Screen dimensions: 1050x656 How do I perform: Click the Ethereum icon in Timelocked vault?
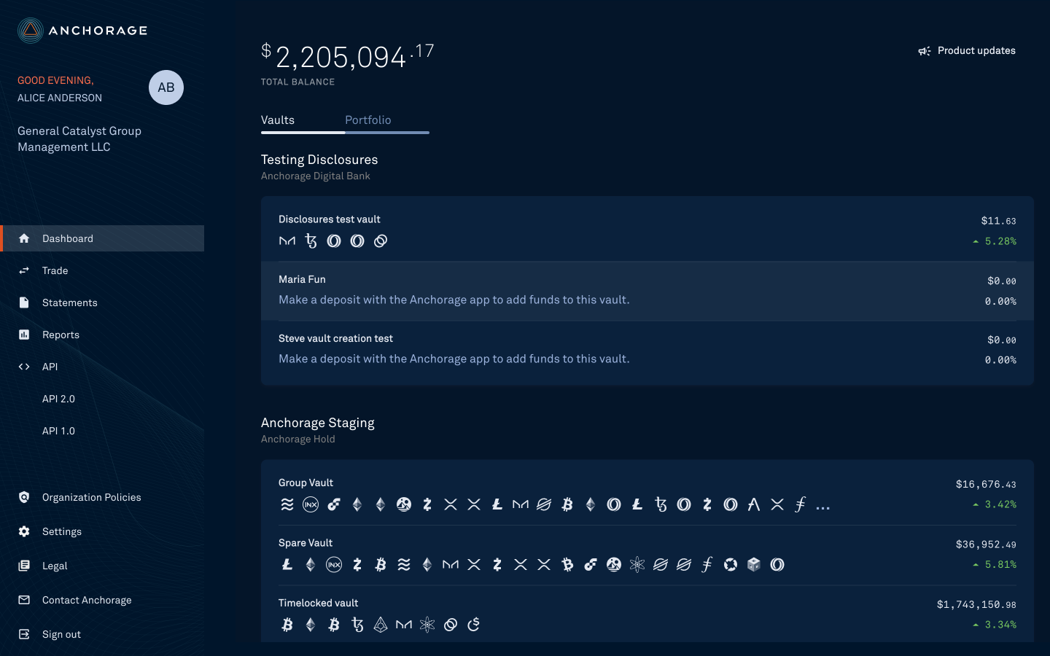(x=311, y=625)
